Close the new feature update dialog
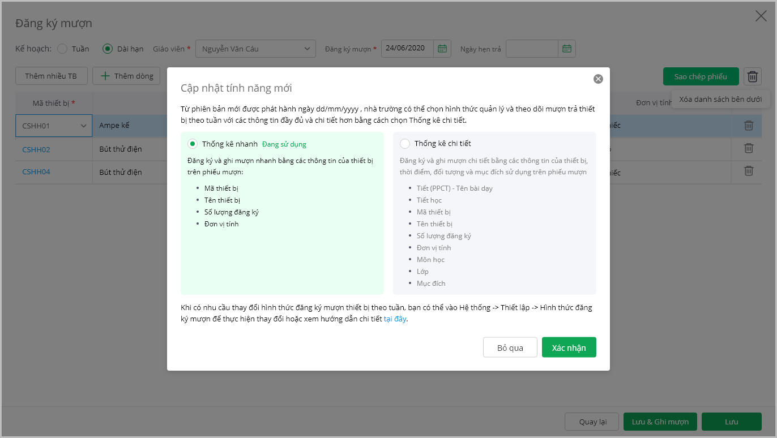This screenshot has width=777, height=438. click(x=598, y=79)
